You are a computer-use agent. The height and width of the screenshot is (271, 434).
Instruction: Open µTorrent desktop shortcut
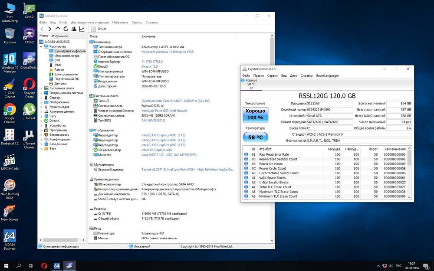click(29, 111)
